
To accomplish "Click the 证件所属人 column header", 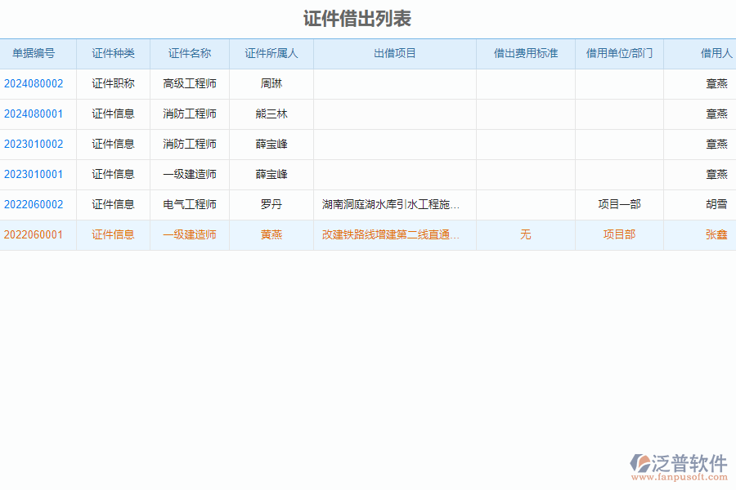I will pyautogui.click(x=270, y=53).
